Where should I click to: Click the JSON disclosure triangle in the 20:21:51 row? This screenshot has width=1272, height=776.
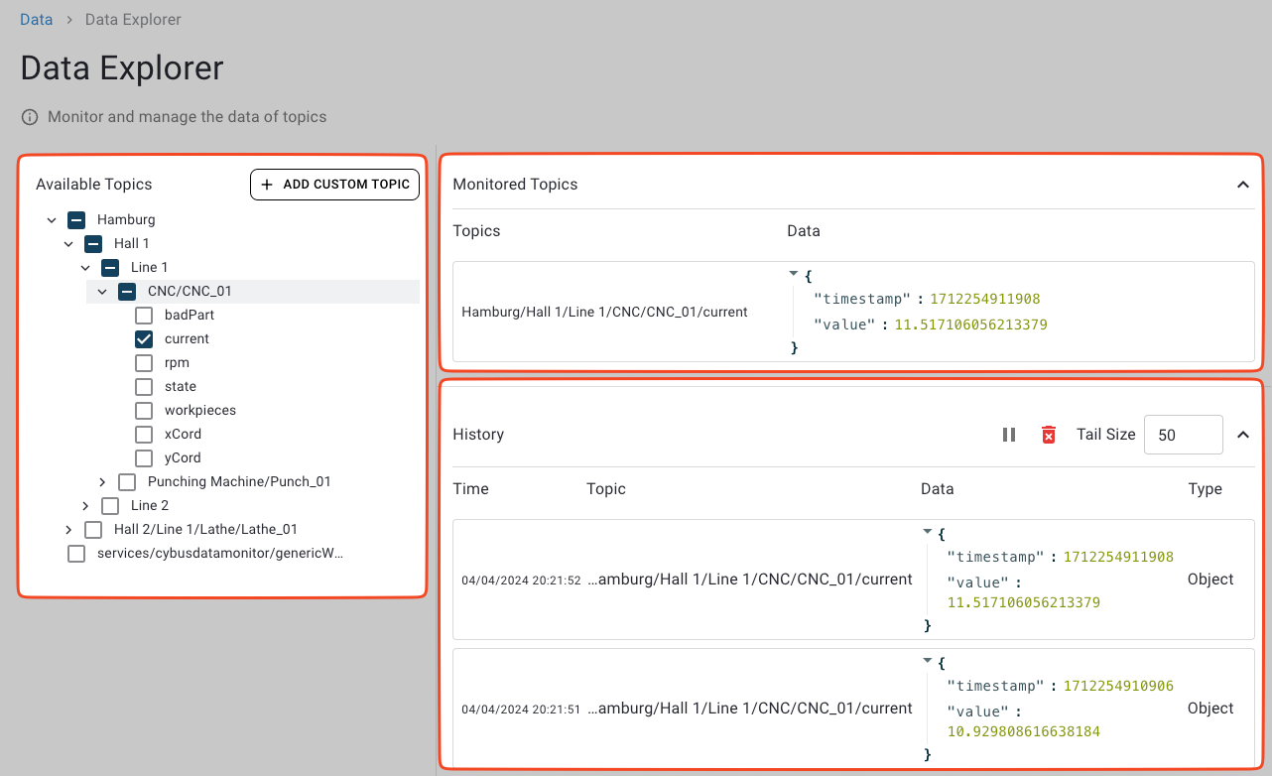[927, 662]
